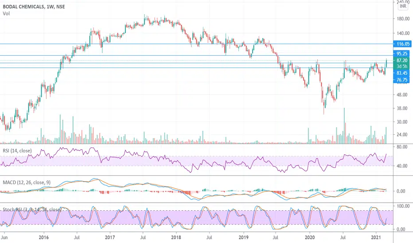
Task: Select the Stoch RSI indicator label
Action: (x=32, y=209)
